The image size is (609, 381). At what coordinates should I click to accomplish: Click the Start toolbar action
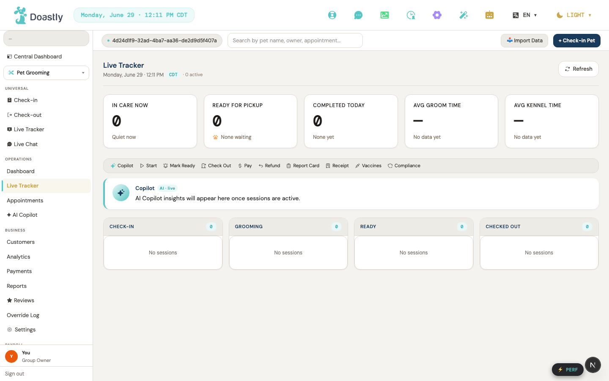click(x=148, y=166)
